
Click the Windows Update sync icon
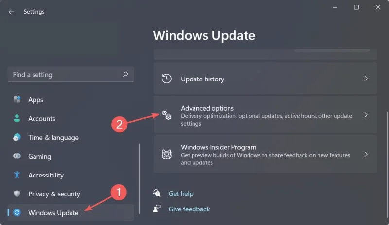coord(17,212)
